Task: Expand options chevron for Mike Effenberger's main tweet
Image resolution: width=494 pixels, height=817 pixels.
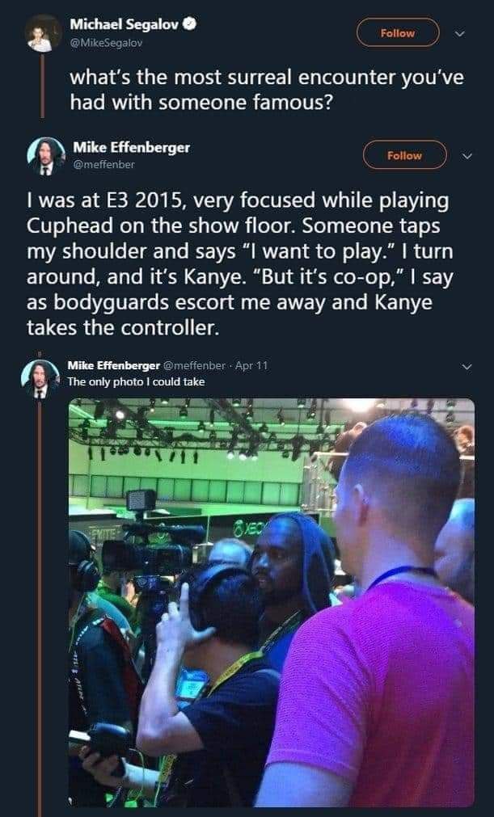Action: point(467,156)
